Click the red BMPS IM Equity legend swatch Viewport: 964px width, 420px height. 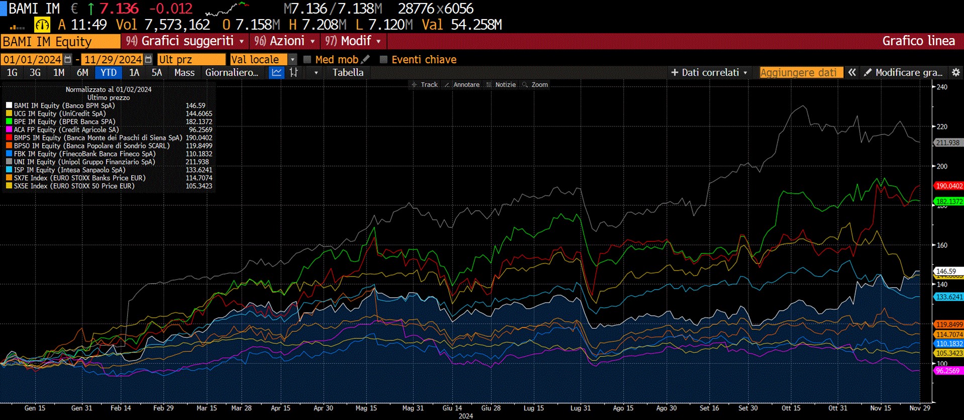pos(9,137)
